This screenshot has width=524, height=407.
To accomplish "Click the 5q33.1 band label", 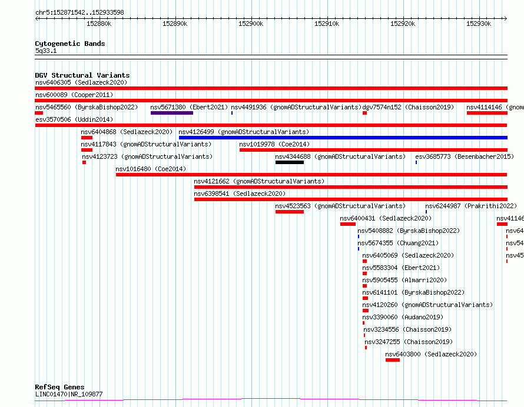I will [x=46, y=51].
